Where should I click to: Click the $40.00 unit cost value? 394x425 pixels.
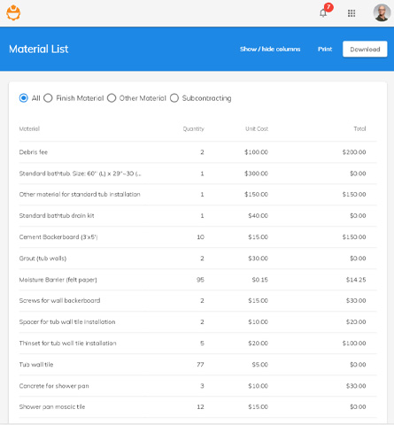click(258, 216)
